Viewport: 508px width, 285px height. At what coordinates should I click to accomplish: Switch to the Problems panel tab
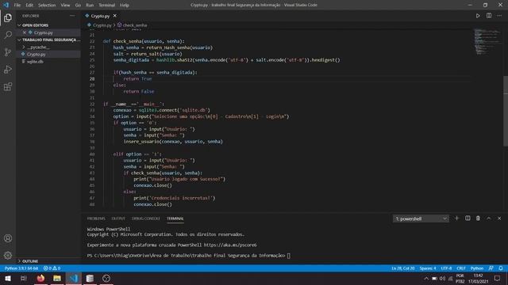(x=96, y=218)
